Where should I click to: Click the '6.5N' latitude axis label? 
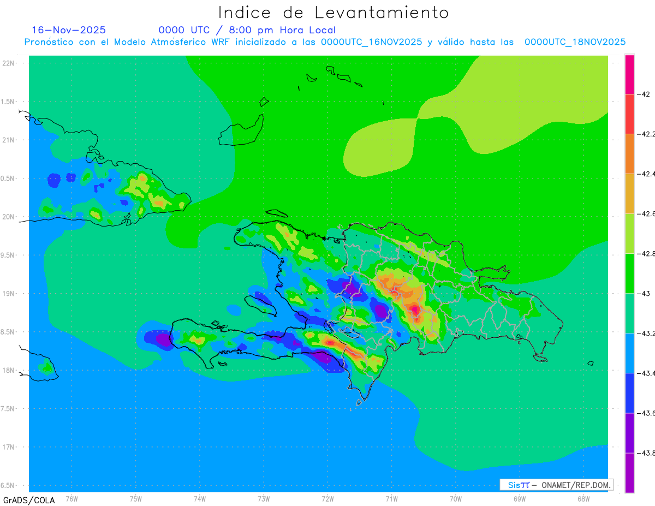point(8,485)
